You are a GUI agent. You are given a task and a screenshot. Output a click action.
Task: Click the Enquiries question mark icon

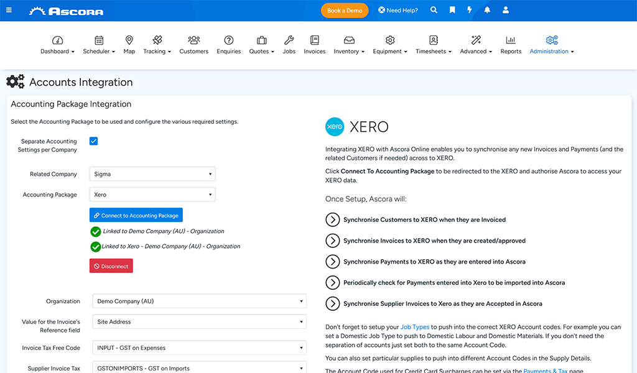point(229,40)
